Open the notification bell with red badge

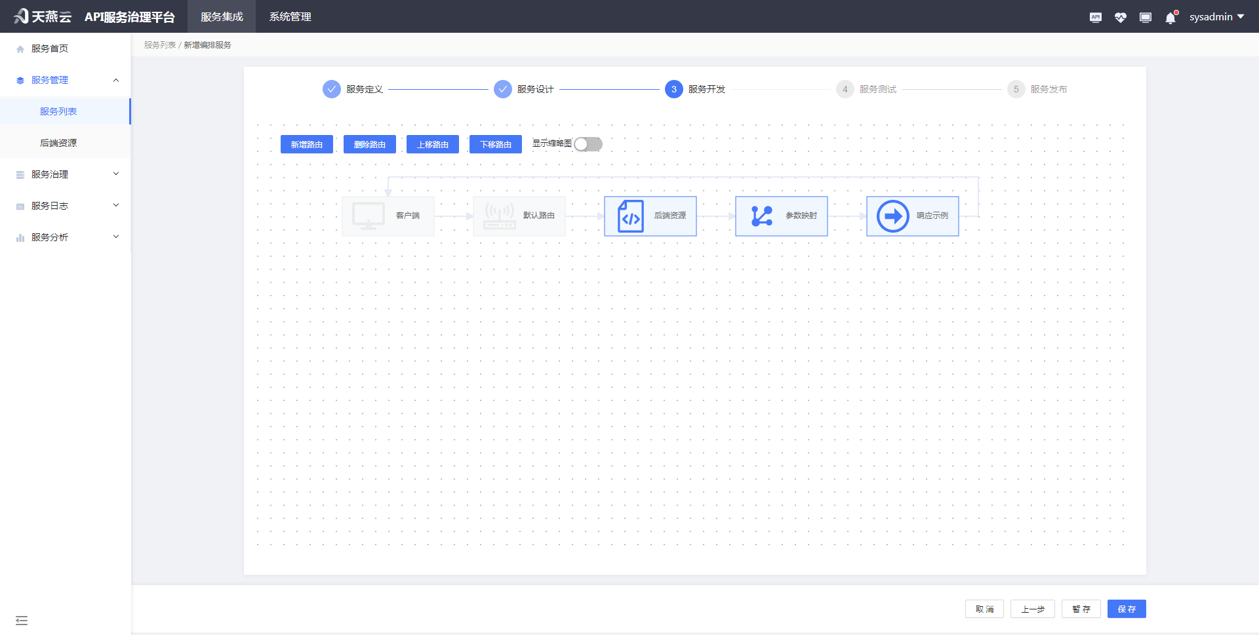pos(1170,16)
